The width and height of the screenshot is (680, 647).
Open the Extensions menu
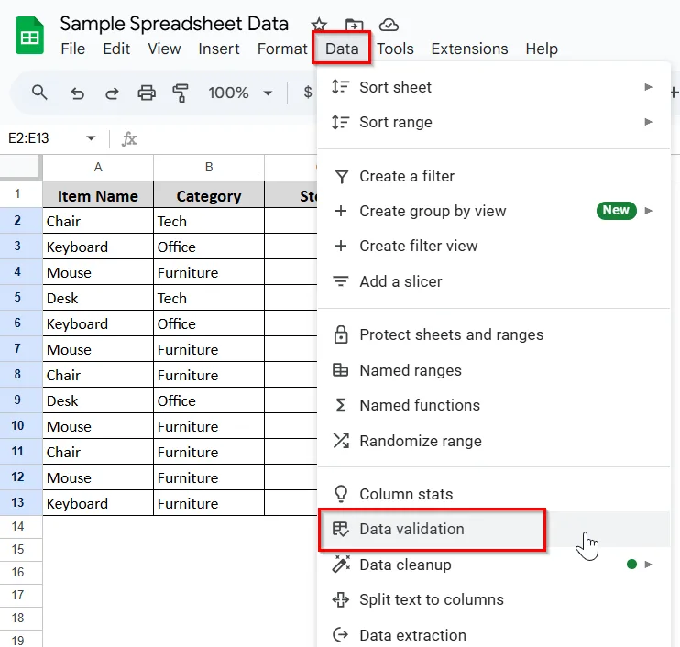tap(469, 49)
